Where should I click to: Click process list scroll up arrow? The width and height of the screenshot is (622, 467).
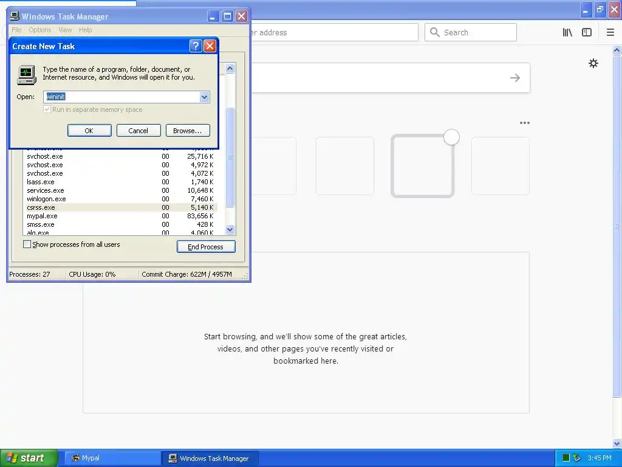click(x=230, y=69)
